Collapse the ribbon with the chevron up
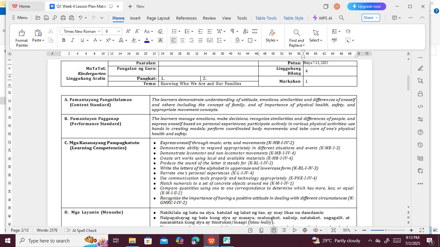Screen dimensions: 440x247 tap(422, 18)
